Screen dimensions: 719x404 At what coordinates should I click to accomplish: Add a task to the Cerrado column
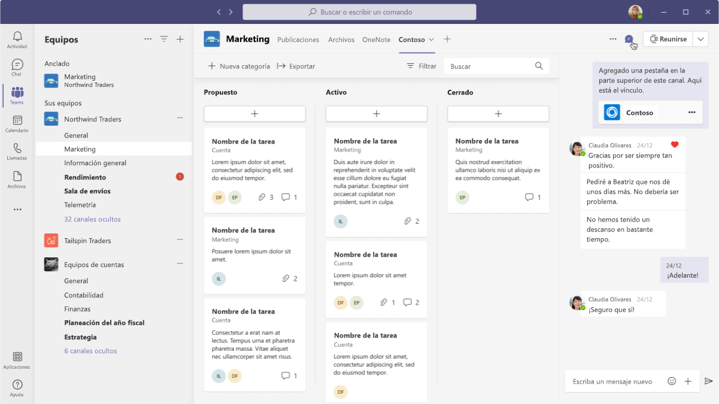[x=498, y=114]
